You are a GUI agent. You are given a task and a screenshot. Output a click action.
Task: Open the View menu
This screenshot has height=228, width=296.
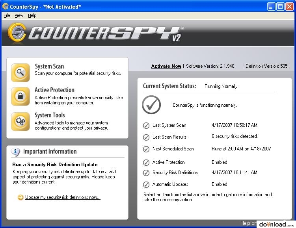pyautogui.click(x=19, y=15)
